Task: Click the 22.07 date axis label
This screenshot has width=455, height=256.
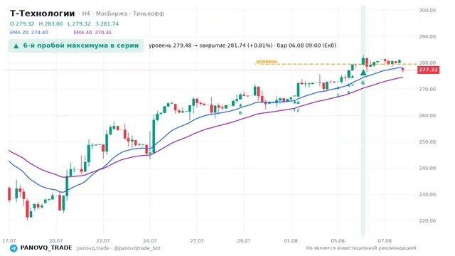Action: pos(103,241)
